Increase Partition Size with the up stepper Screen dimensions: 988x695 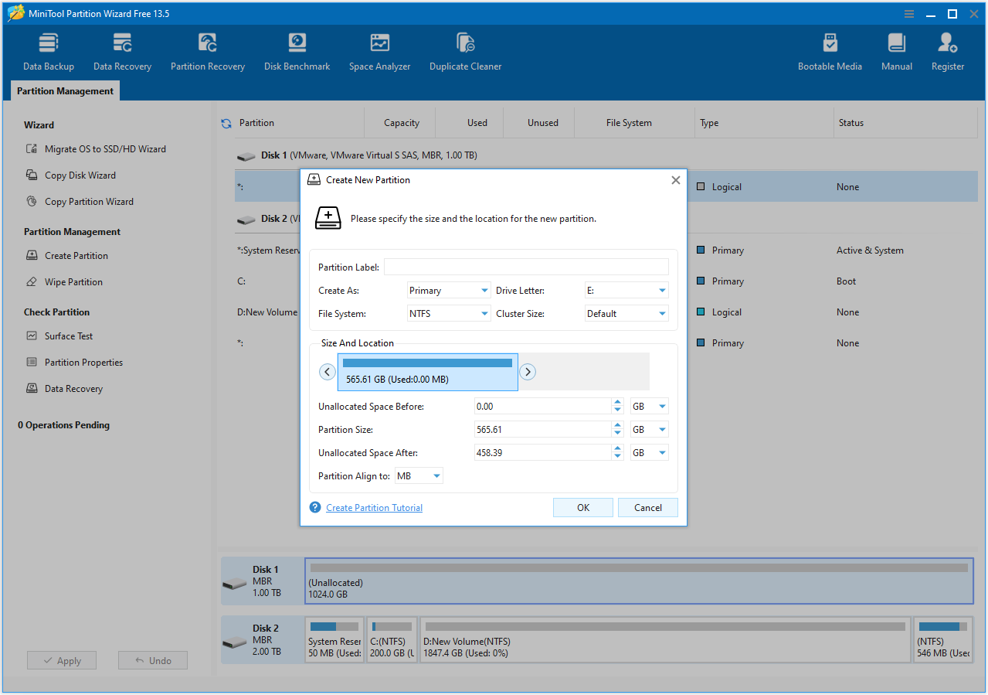[617, 424]
